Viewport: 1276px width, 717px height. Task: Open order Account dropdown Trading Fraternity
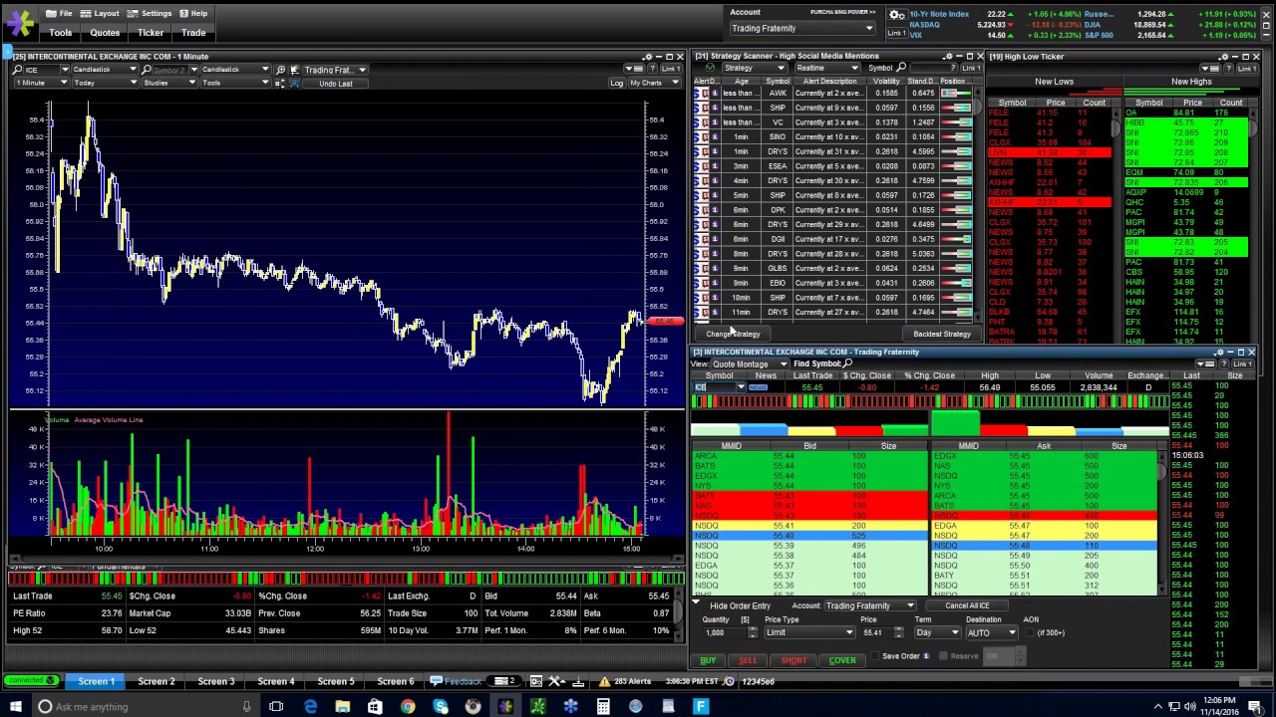[869, 605]
